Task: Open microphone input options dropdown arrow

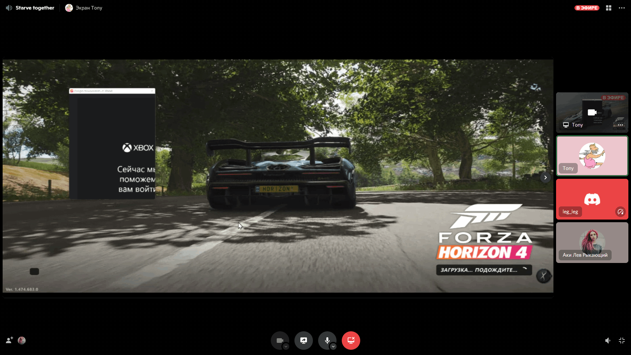Action: pyautogui.click(x=333, y=346)
